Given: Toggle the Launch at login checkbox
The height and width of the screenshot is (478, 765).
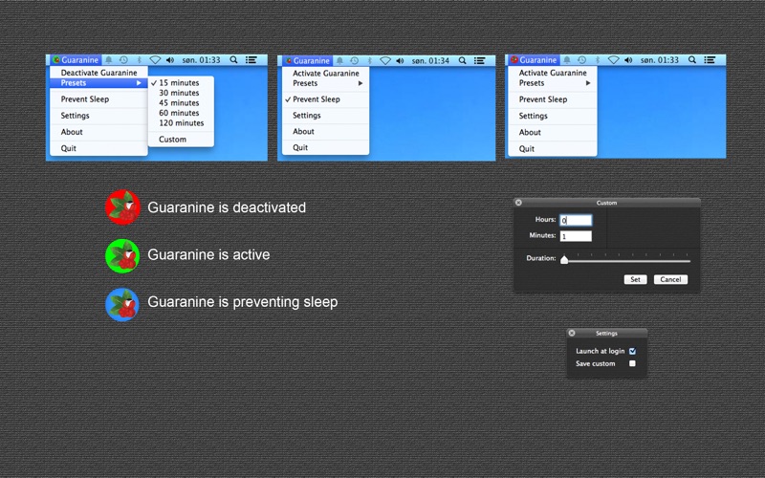Looking at the screenshot, I should (x=632, y=351).
